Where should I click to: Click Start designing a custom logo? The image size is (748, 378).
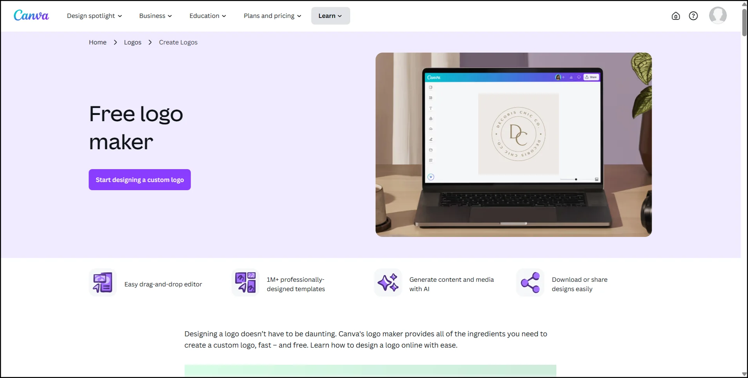pyautogui.click(x=139, y=180)
